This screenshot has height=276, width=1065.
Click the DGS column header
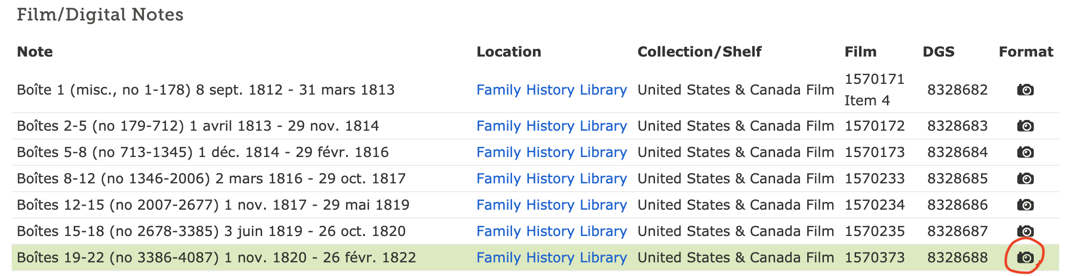tap(938, 52)
